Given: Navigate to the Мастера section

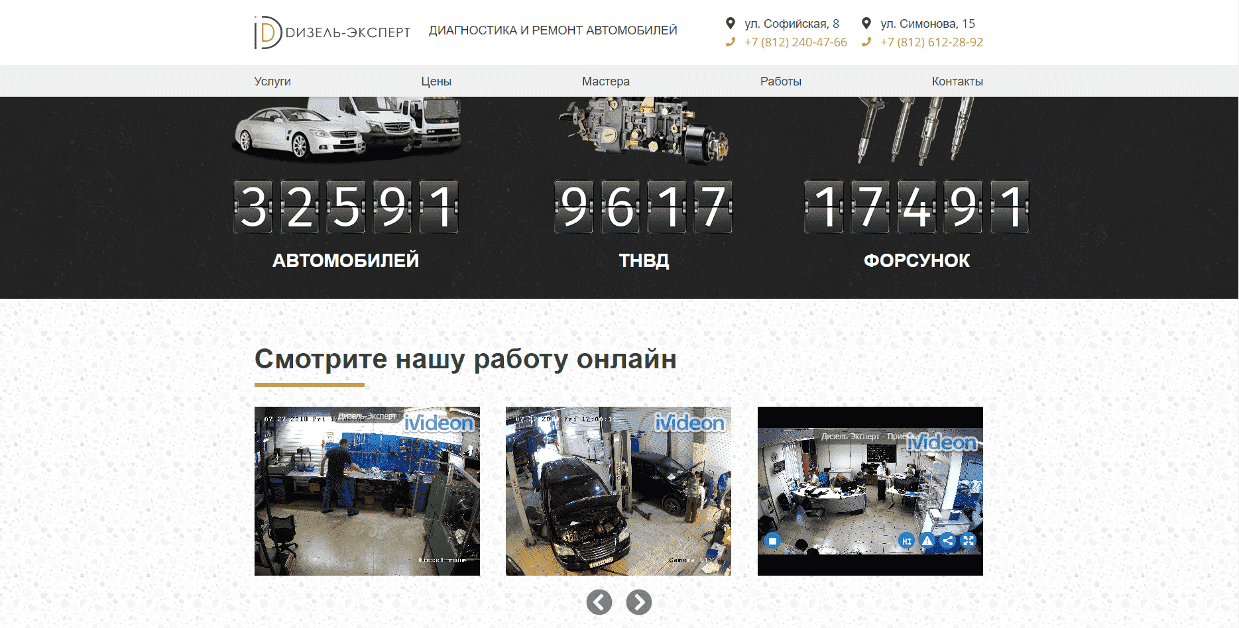Looking at the screenshot, I should (605, 81).
